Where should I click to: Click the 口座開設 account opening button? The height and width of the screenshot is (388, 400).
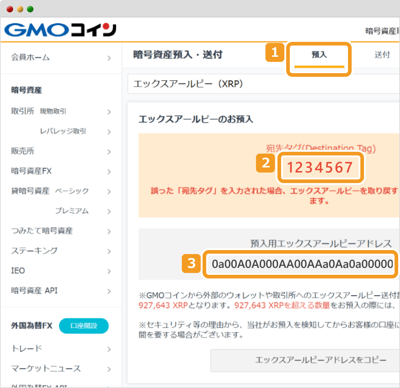[84, 326]
